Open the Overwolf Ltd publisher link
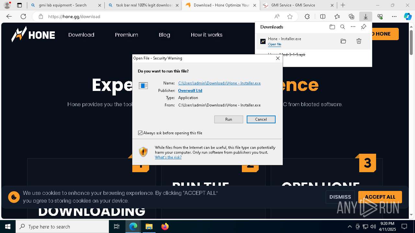Image resolution: width=415 pixels, height=233 pixels. tap(190, 91)
